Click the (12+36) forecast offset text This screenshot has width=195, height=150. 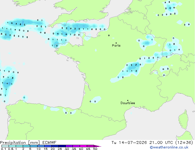(x=184, y=143)
